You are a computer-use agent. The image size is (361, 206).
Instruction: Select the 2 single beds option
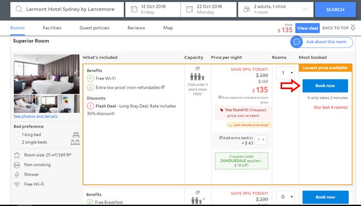coord(17,142)
